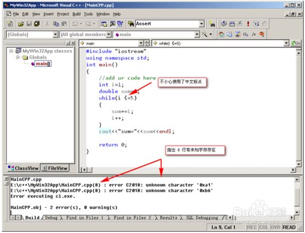Open the All global members filter dropdown
This screenshot has height=233, width=305.
pos(109,34)
